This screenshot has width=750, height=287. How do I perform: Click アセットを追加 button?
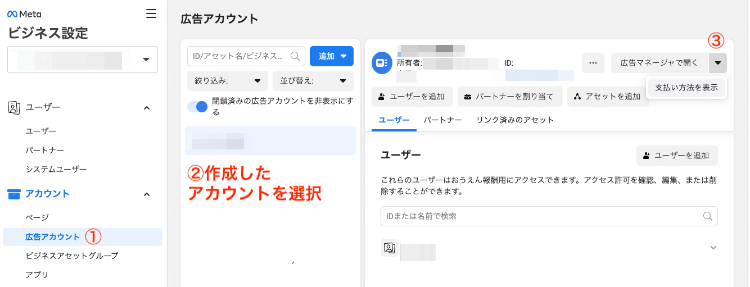pyautogui.click(x=608, y=97)
